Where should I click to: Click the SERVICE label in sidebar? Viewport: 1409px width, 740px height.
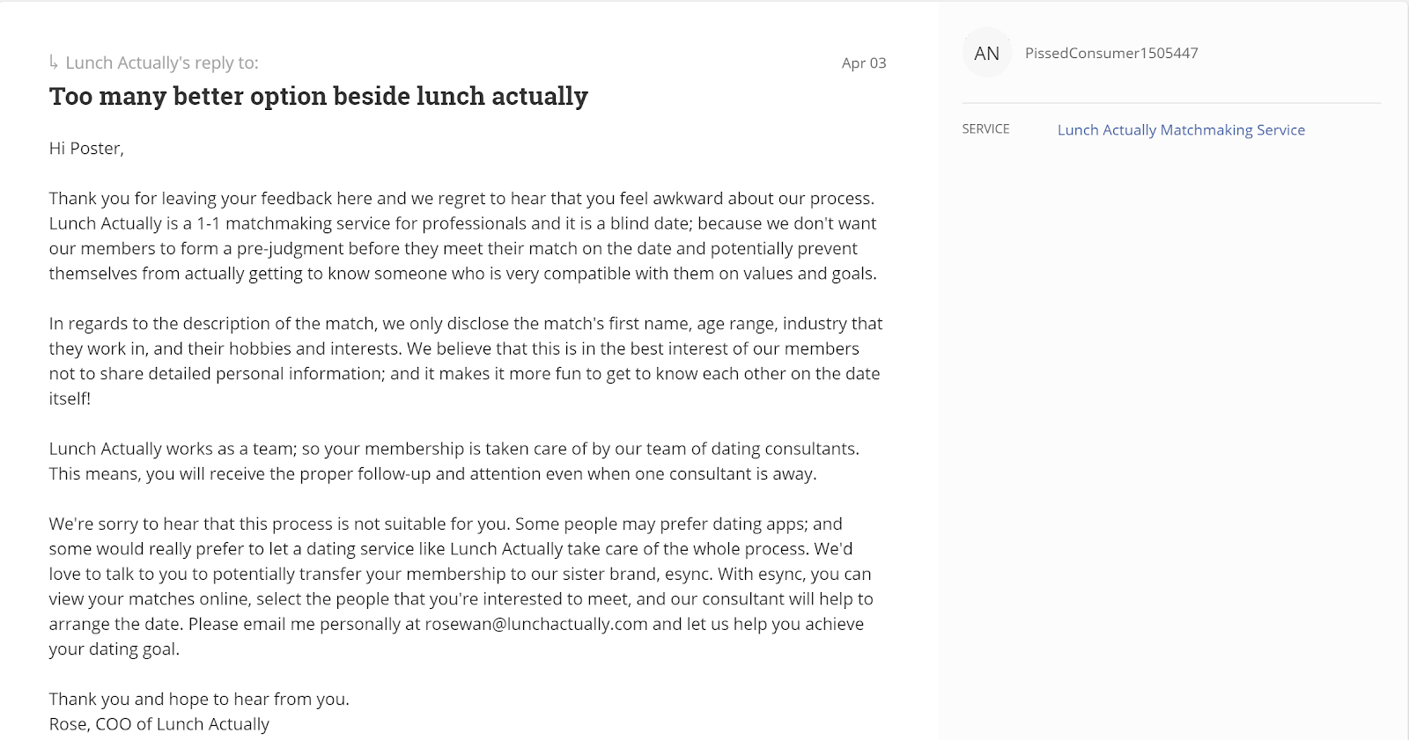coord(985,129)
